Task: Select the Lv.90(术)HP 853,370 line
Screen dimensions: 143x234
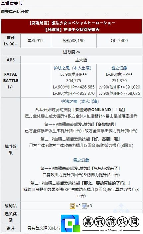Action: [x=74, y=93]
